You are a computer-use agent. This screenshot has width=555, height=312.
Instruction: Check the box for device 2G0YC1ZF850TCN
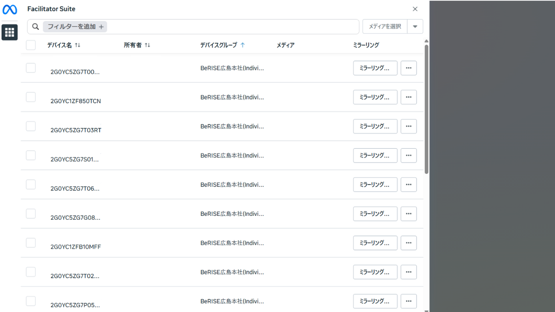point(31,97)
